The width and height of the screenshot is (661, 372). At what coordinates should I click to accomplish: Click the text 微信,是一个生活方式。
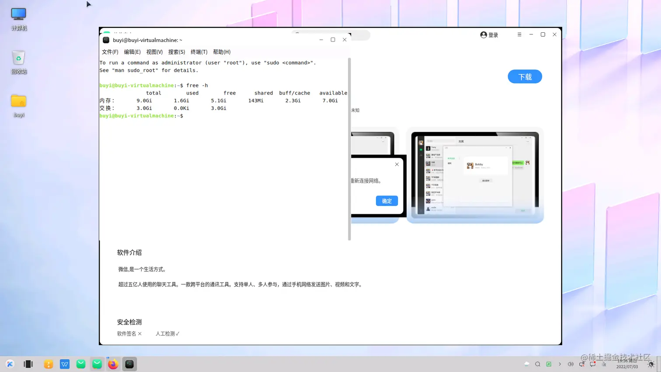tap(142, 269)
